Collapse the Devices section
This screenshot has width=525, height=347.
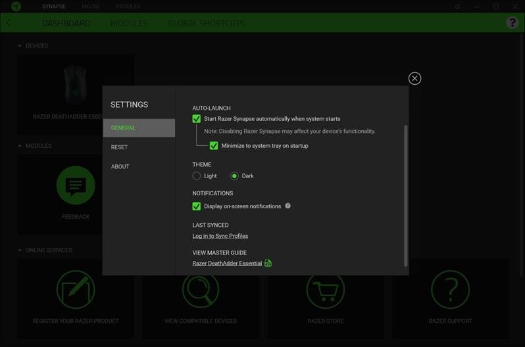click(x=20, y=45)
